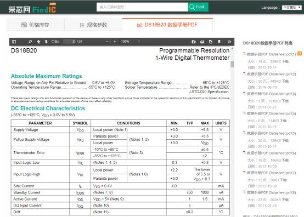The image size is (304, 217).
Task: Click the scrollbar up arrow in PDF viewer
Action: point(232,48)
